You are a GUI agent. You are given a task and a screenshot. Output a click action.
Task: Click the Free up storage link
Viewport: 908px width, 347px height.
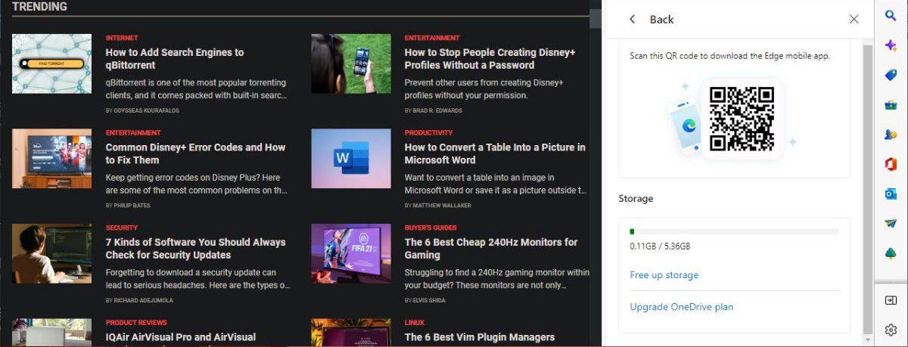(664, 275)
